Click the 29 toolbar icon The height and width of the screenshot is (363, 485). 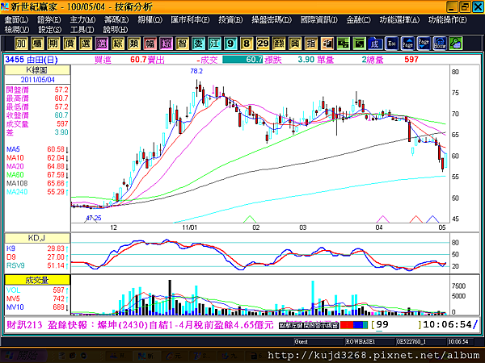coord(263,44)
